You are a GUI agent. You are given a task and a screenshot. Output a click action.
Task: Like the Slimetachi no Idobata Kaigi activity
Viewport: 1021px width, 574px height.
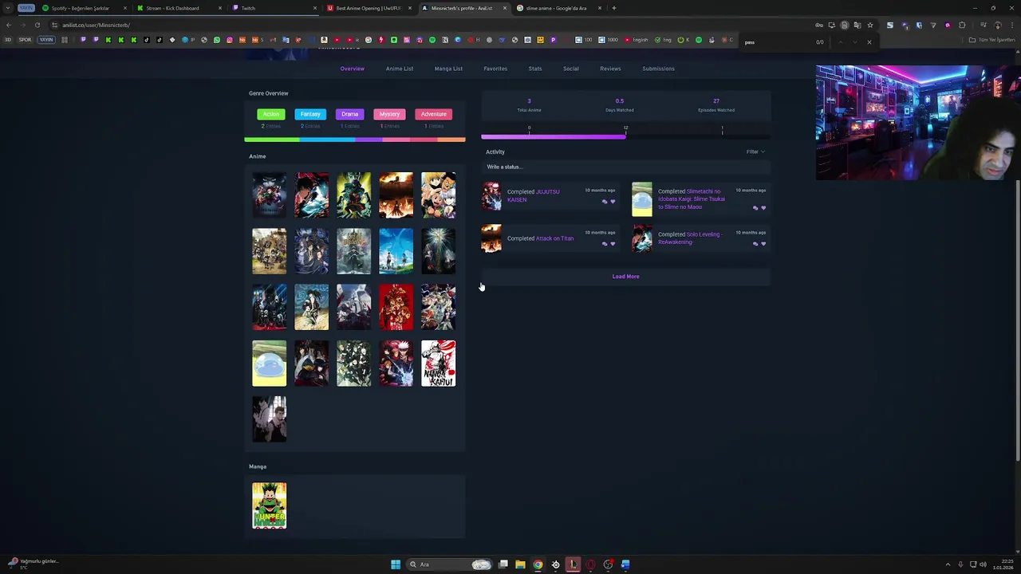pyautogui.click(x=763, y=208)
